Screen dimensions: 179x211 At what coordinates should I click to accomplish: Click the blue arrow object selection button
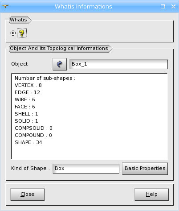click(60, 64)
